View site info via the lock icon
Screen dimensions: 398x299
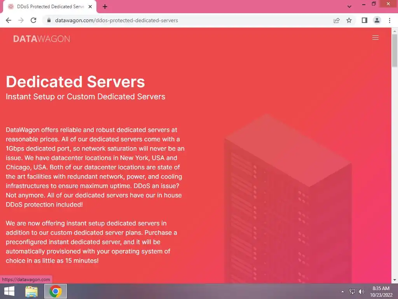(x=49, y=20)
